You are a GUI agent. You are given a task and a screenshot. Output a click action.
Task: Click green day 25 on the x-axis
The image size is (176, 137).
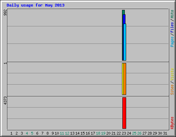click(x=134, y=133)
